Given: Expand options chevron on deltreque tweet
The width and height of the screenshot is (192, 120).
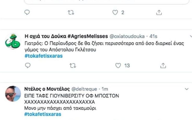Looking at the screenshot, I should coord(187,89).
